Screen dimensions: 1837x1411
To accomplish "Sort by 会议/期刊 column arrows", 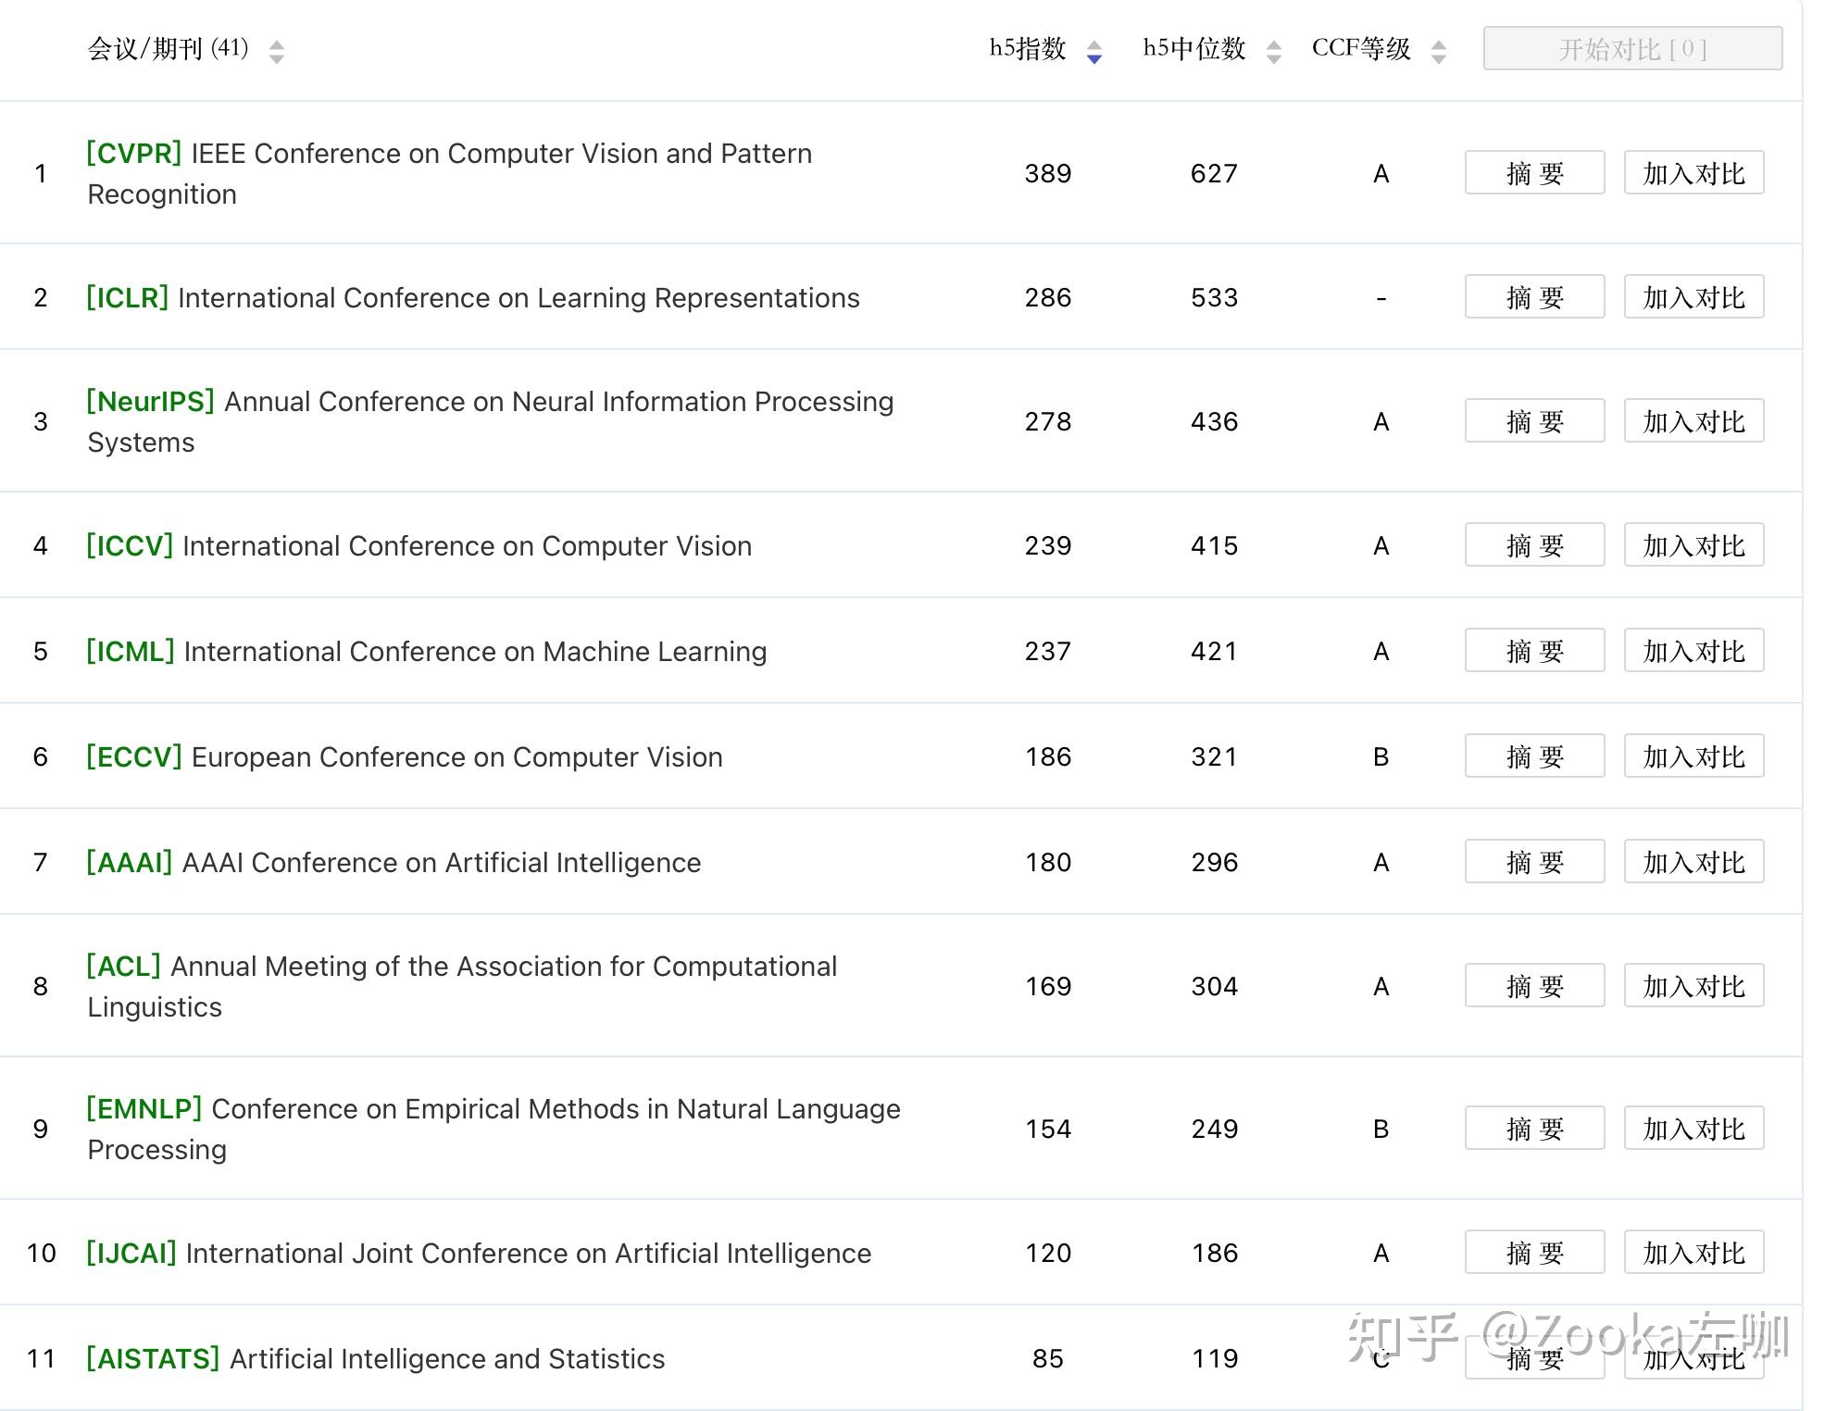I will pyautogui.click(x=276, y=51).
